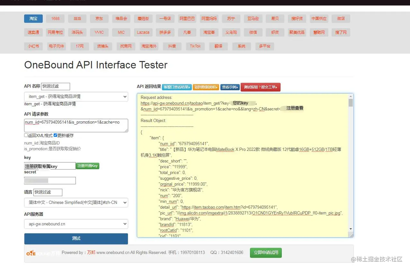Click the red 测试报错？提交工单 button
This screenshot has width=410, height=270.
pos(261,87)
